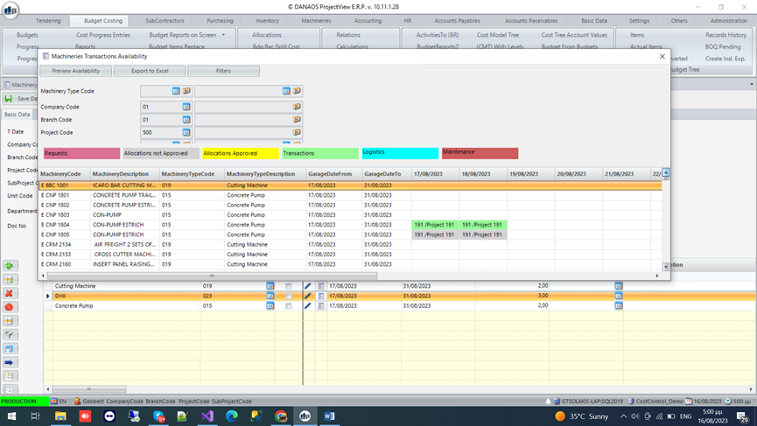Click lookup icon beside Project Code 500
Screen dimensions: 757x426
[x=186, y=132]
